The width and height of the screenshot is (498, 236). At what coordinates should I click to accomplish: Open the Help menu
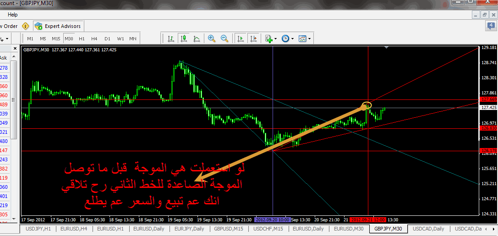click(13, 15)
